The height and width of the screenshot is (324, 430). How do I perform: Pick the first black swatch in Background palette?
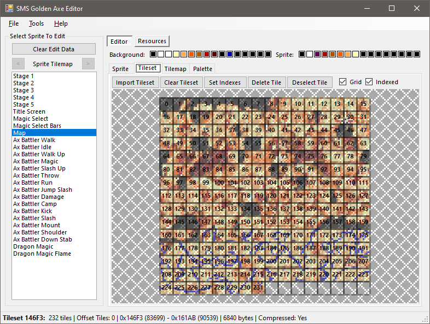153,54
